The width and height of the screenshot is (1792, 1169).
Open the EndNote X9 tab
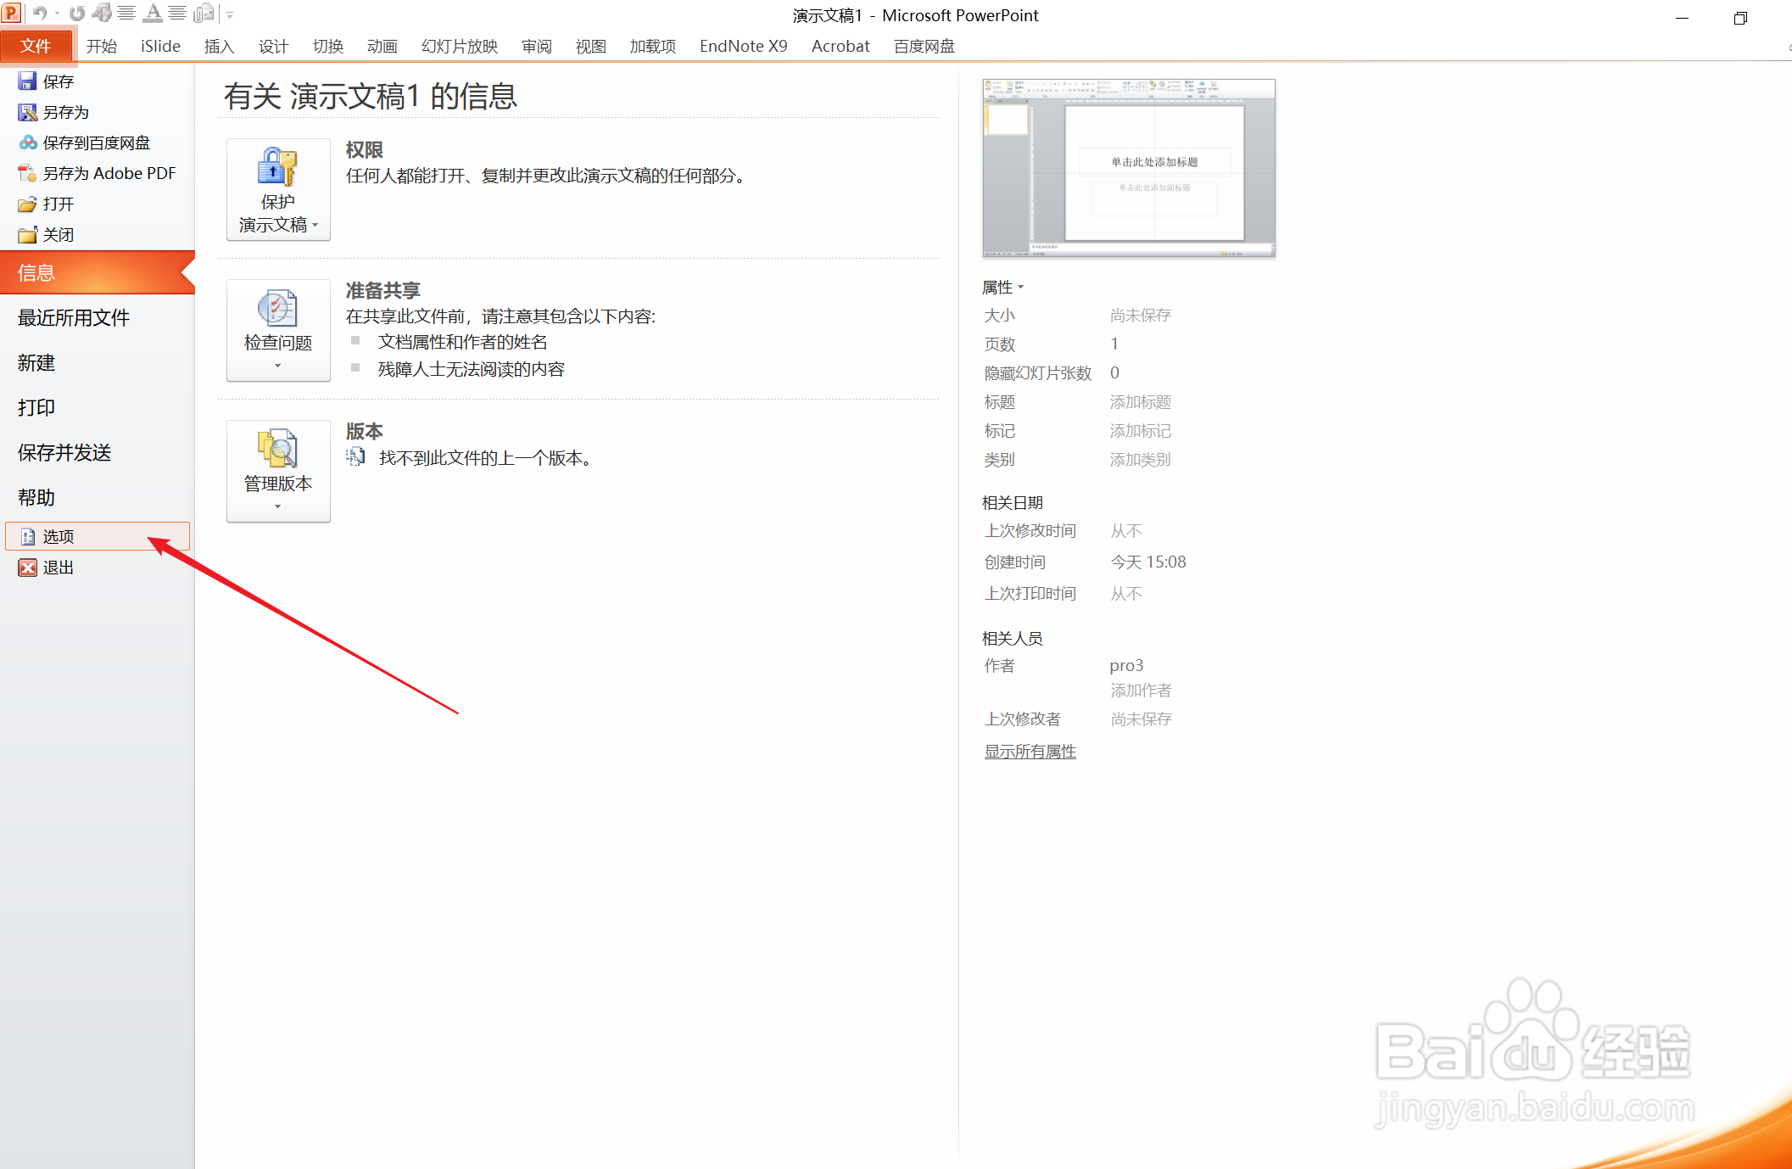click(743, 46)
